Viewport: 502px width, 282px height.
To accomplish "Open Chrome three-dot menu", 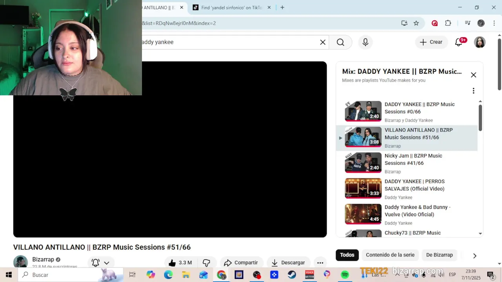I will pos(494,23).
